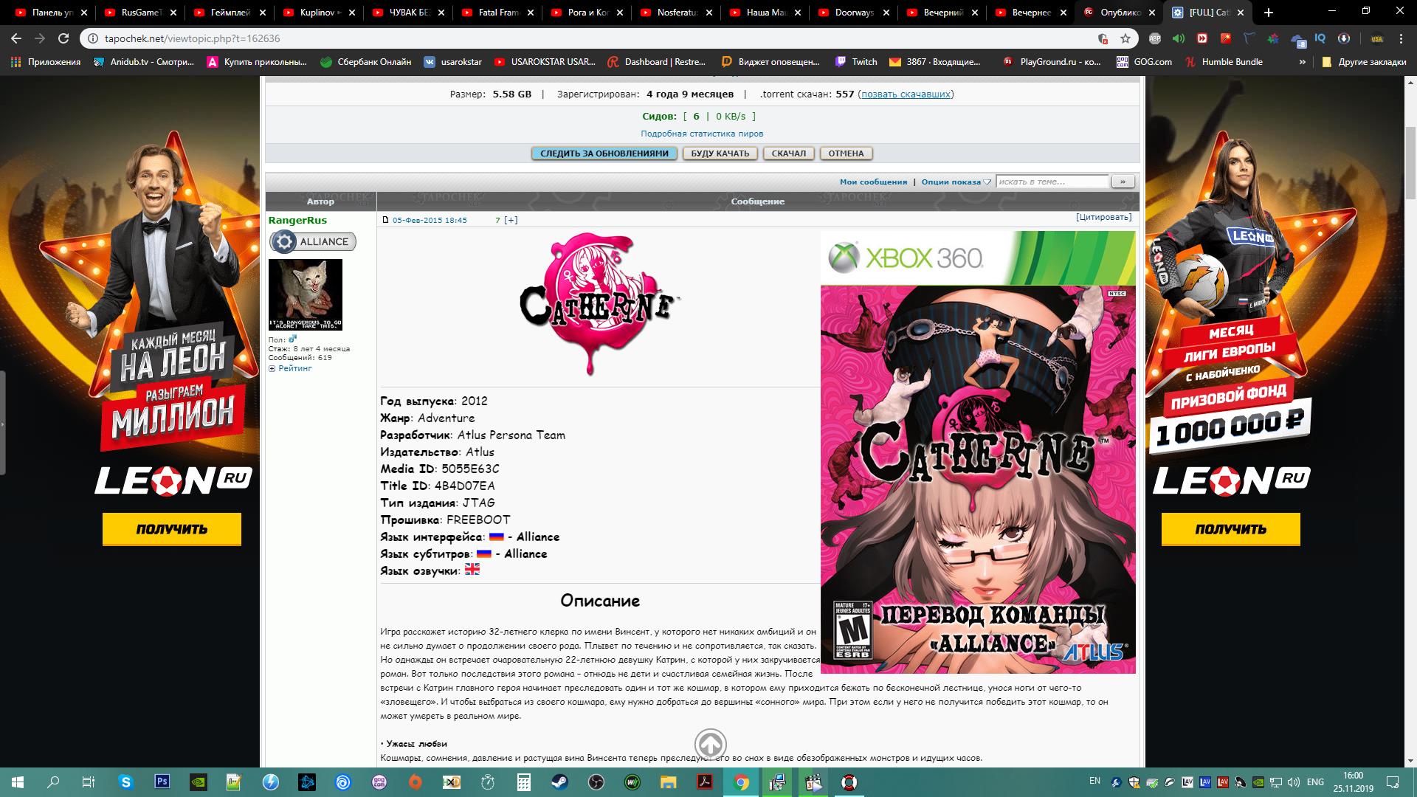The height and width of the screenshot is (797, 1417).
Task: Launch Photoshop from the taskbar
Action: [x=162, y=782]
